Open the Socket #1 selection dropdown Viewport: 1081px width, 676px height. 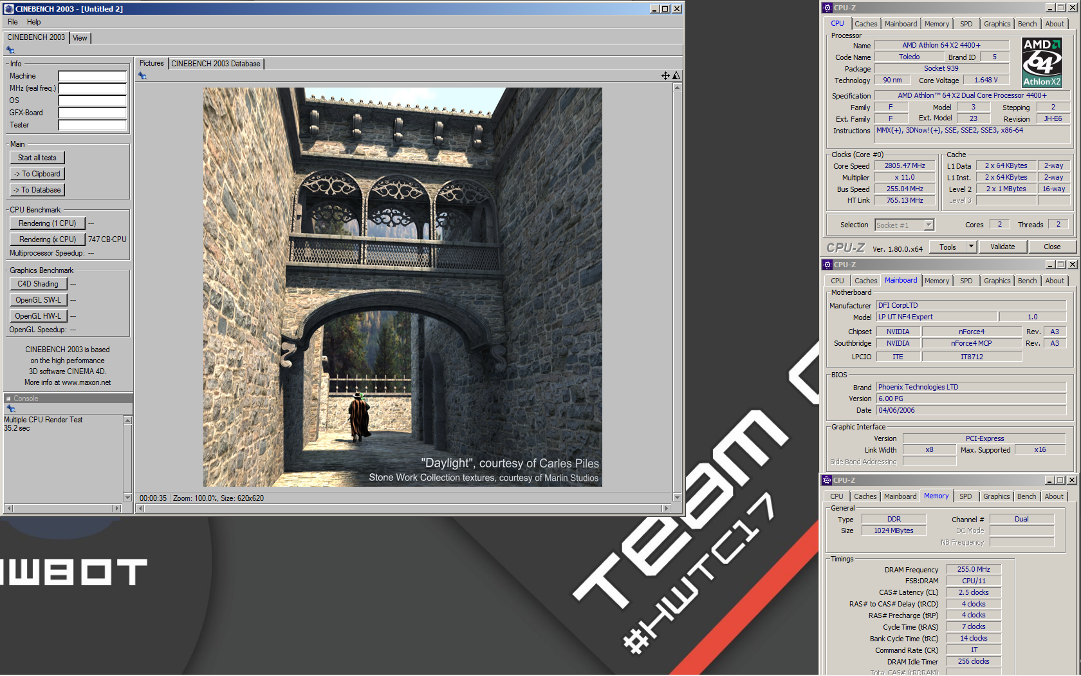[x=929, y=225]
